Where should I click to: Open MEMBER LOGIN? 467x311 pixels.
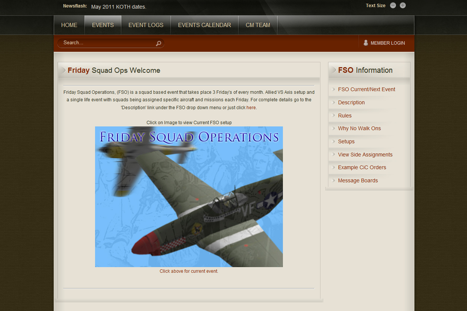[x=388, y=43]
